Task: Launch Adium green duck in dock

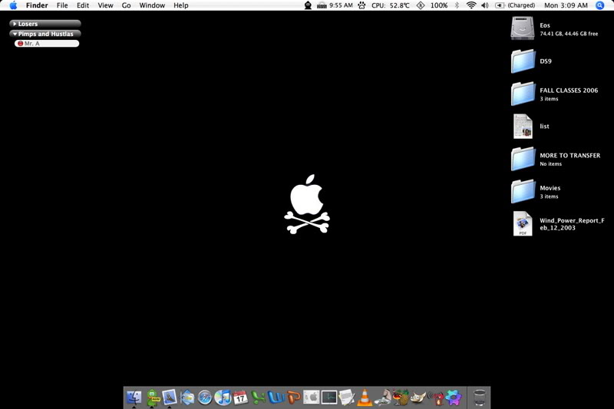Action: tap(152, 397)
